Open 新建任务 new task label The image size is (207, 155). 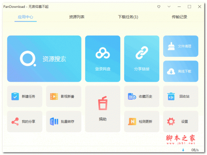28,96
